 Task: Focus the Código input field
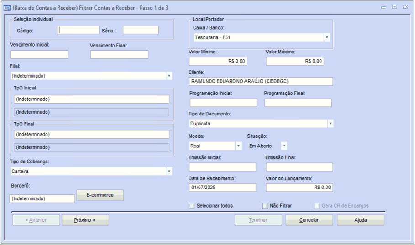(x=78, y=30)
